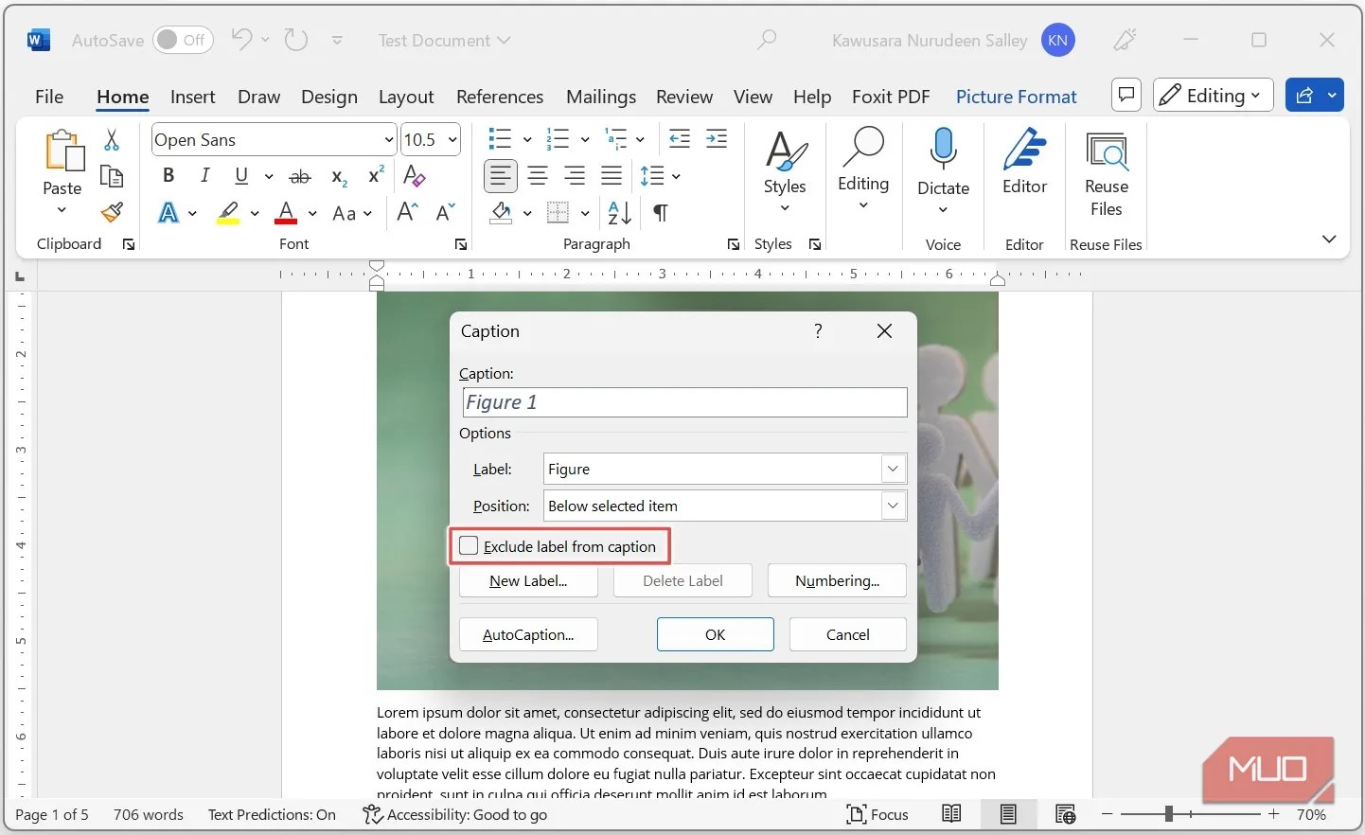Select the strikethrough icon
The height and width of the screenshot is (835, 1365).
(300, 176)
